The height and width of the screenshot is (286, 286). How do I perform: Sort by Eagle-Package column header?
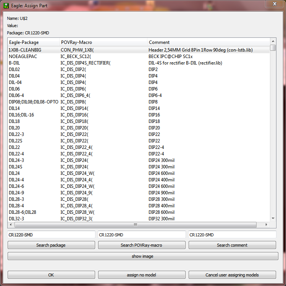point(34,42)
